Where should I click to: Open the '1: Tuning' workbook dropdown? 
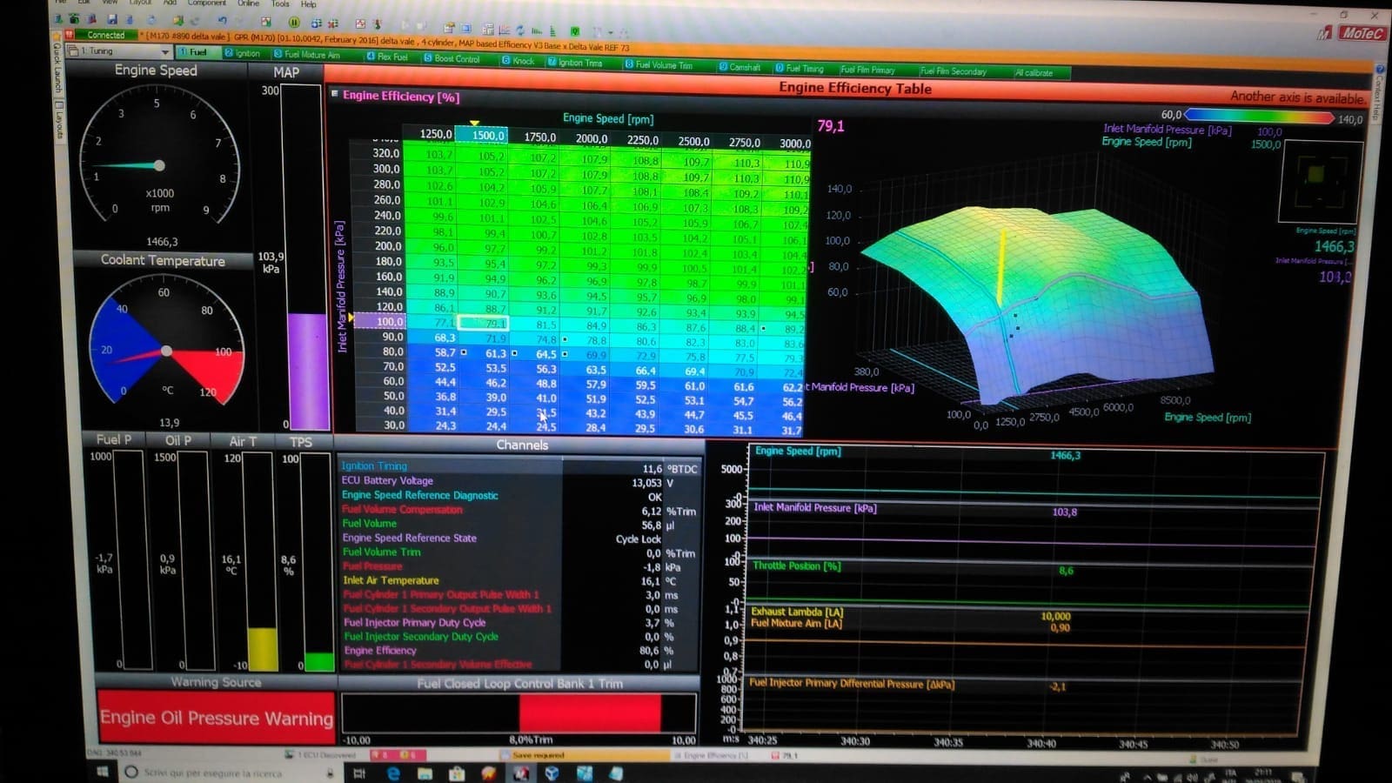(120, 51)
